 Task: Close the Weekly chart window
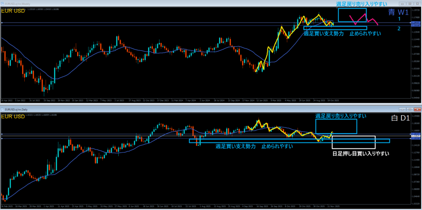417,4
